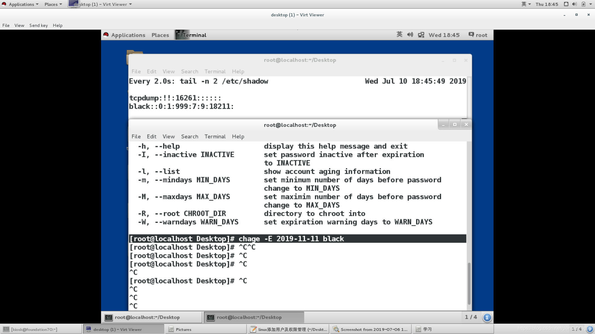Click the -l, --list option line
Viewport: 595px width, 334px height.
pyautogui.click(x=264, y=171)
